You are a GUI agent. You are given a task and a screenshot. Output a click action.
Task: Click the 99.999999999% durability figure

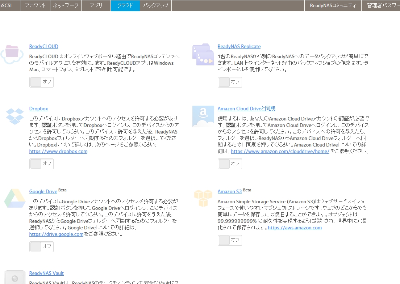237,221
